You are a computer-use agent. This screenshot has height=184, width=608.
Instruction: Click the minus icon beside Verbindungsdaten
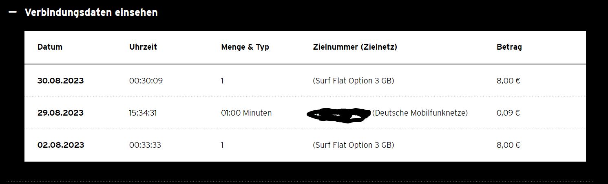[13, 12]
